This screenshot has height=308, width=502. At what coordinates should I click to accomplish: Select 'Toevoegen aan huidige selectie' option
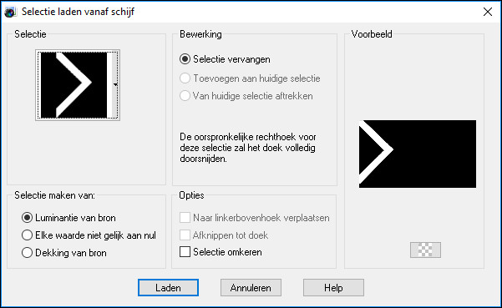250,78
